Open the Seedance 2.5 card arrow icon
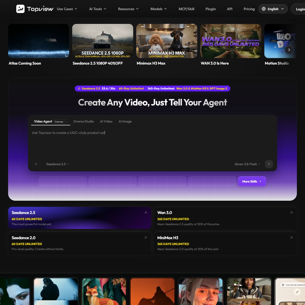The height and width of the screenshot is (305, 305). click(x=146, y=213)
